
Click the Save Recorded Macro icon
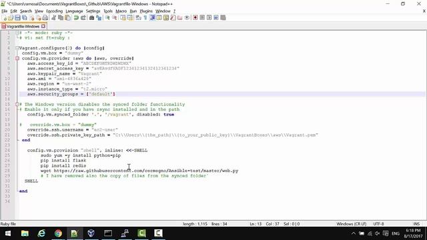pyautogui.click(x=223, y=18)
